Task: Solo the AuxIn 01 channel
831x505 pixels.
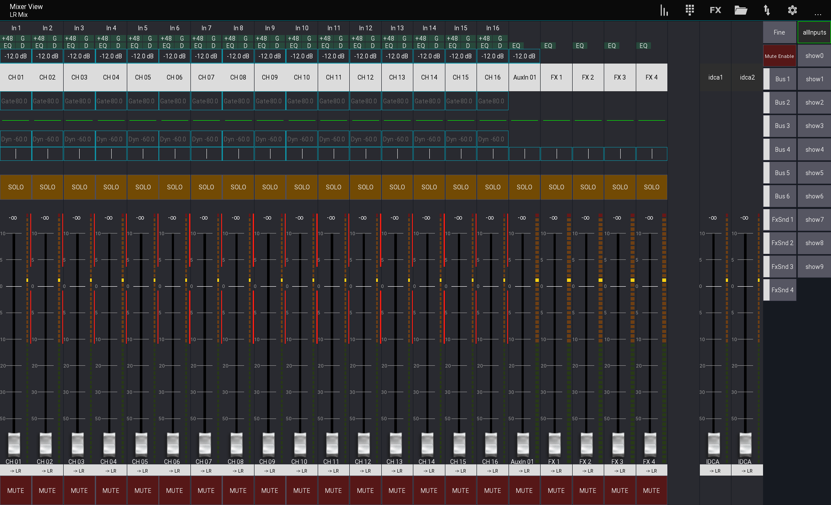Action: [524, 187]
